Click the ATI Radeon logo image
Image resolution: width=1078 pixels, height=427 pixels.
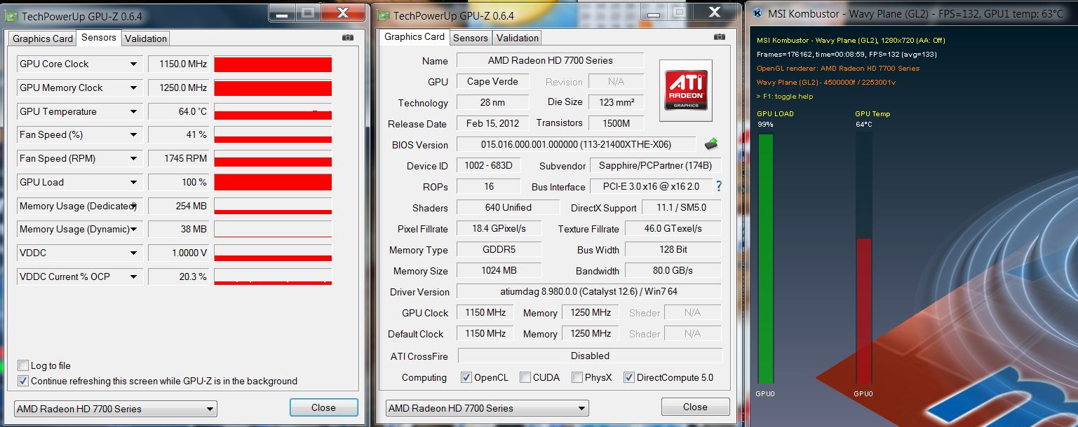coord(686,90)
